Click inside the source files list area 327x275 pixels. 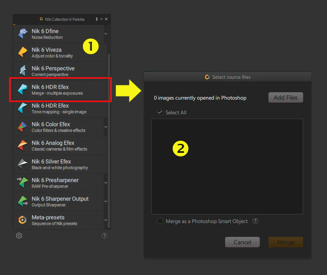(x=227, y=167)
